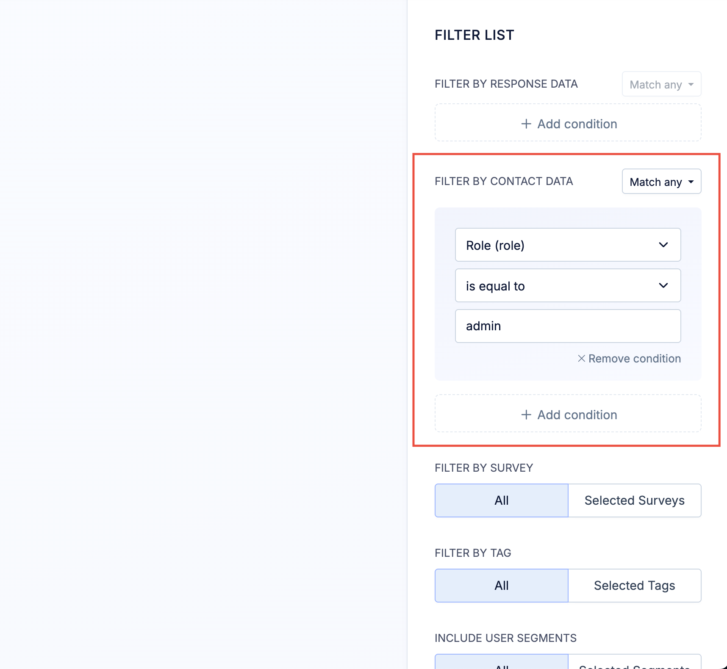Open Match any dropdown for contact data
This screenshot has width=727, height=669.
pyautogui.click(x=661, y=182)
